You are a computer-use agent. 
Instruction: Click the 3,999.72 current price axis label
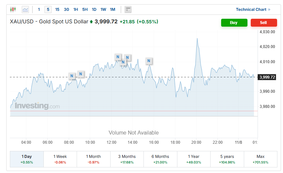tap(267, 77)
